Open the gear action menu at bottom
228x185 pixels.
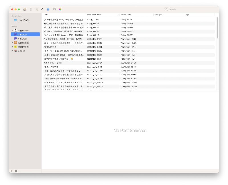tap(16, 171)
